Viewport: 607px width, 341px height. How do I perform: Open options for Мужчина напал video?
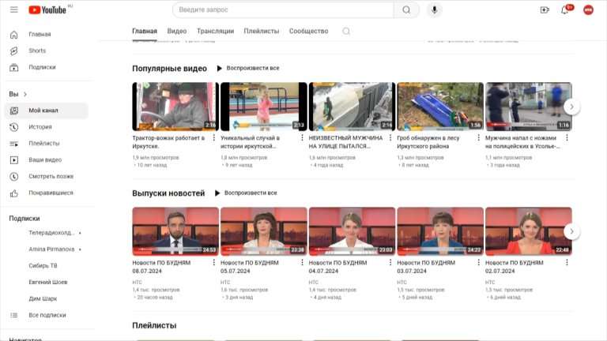point(567,137)
